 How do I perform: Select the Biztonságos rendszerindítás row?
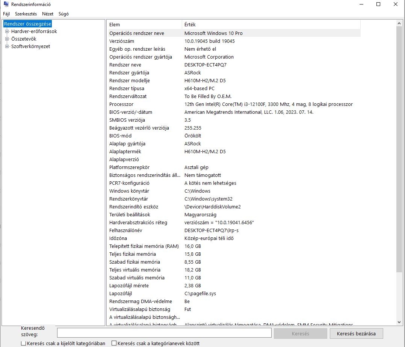[x=234, y=175]
